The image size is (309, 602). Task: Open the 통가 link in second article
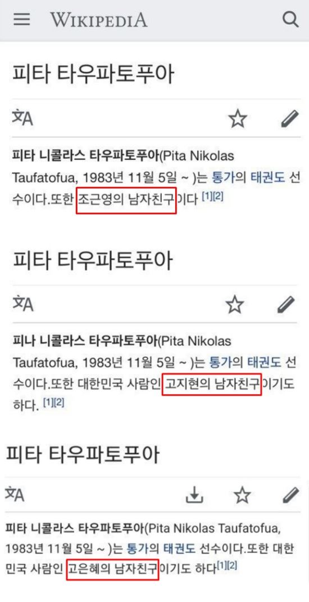(x=220, y=362)
